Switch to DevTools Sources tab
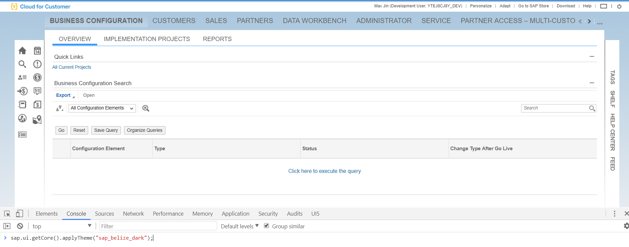The image size is (629, 247). 104,214
